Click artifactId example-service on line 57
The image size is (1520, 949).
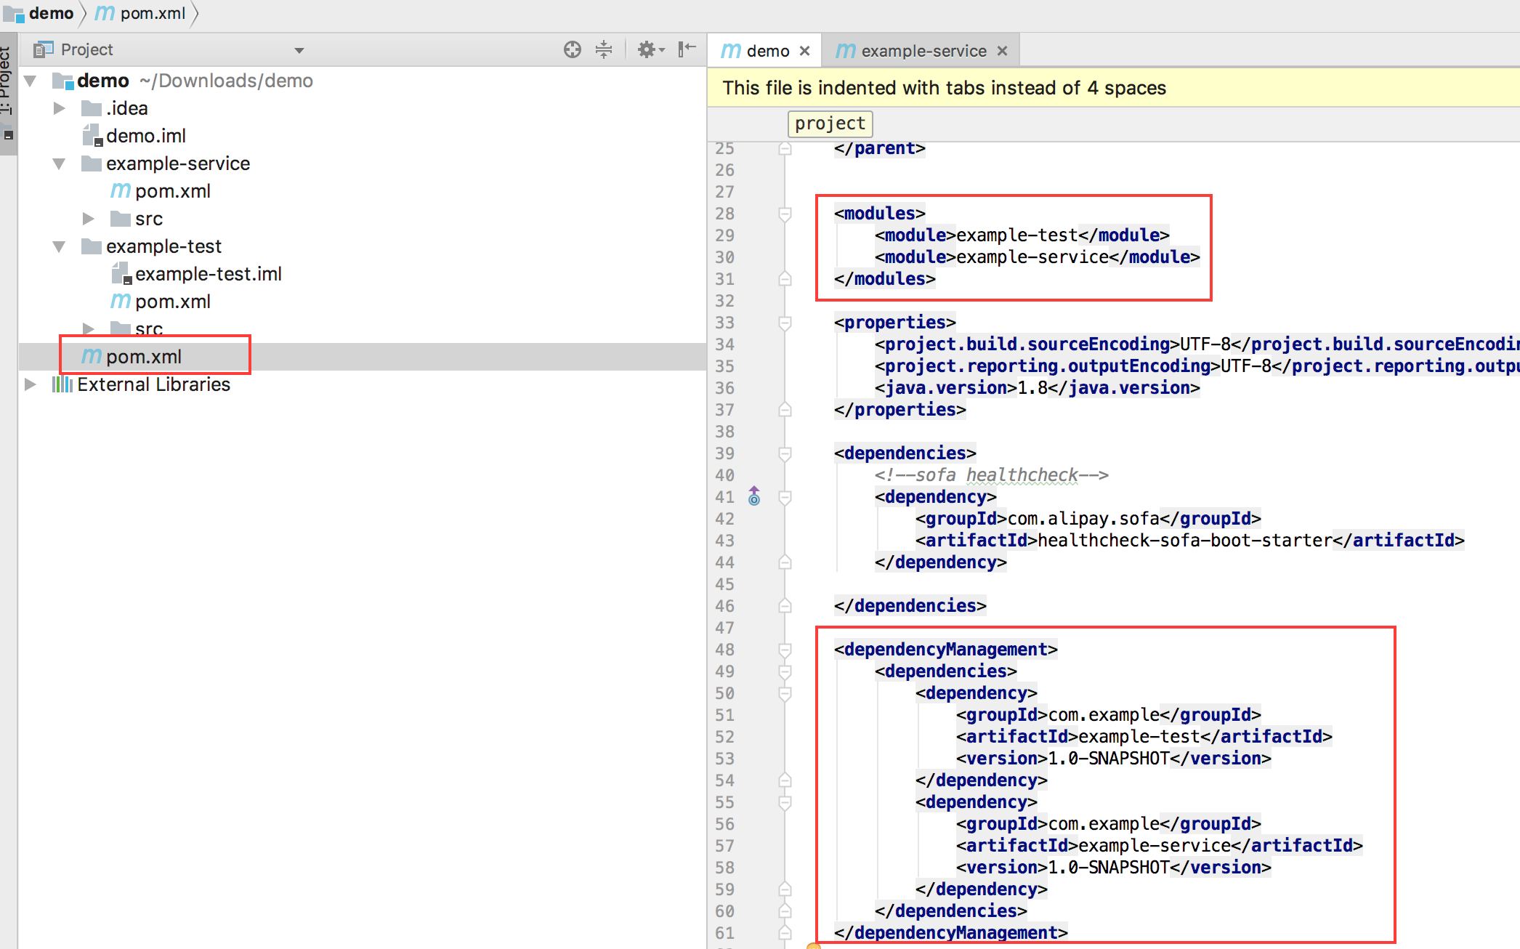tap(1159, 846)
